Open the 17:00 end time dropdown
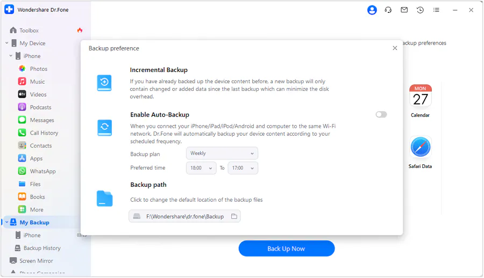This screenshot has height=278, width=484. (243, 168)
